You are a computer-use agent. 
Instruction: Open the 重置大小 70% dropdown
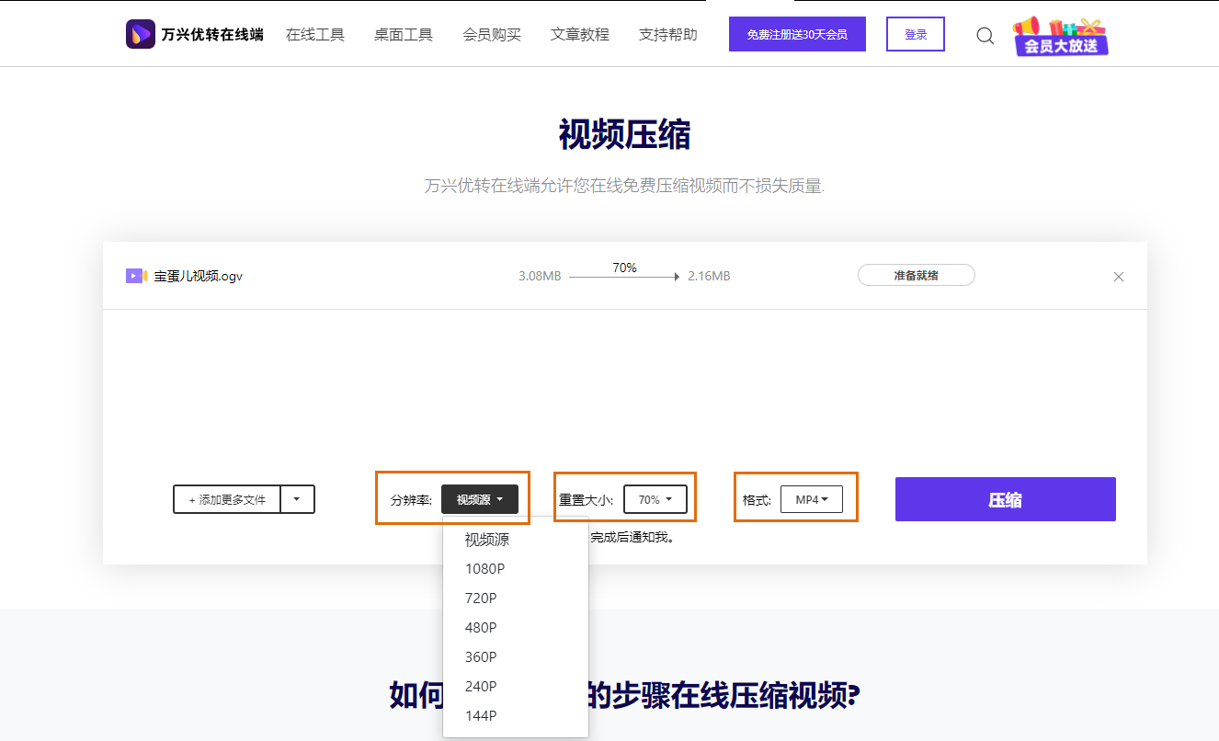[x=655, y=498]
